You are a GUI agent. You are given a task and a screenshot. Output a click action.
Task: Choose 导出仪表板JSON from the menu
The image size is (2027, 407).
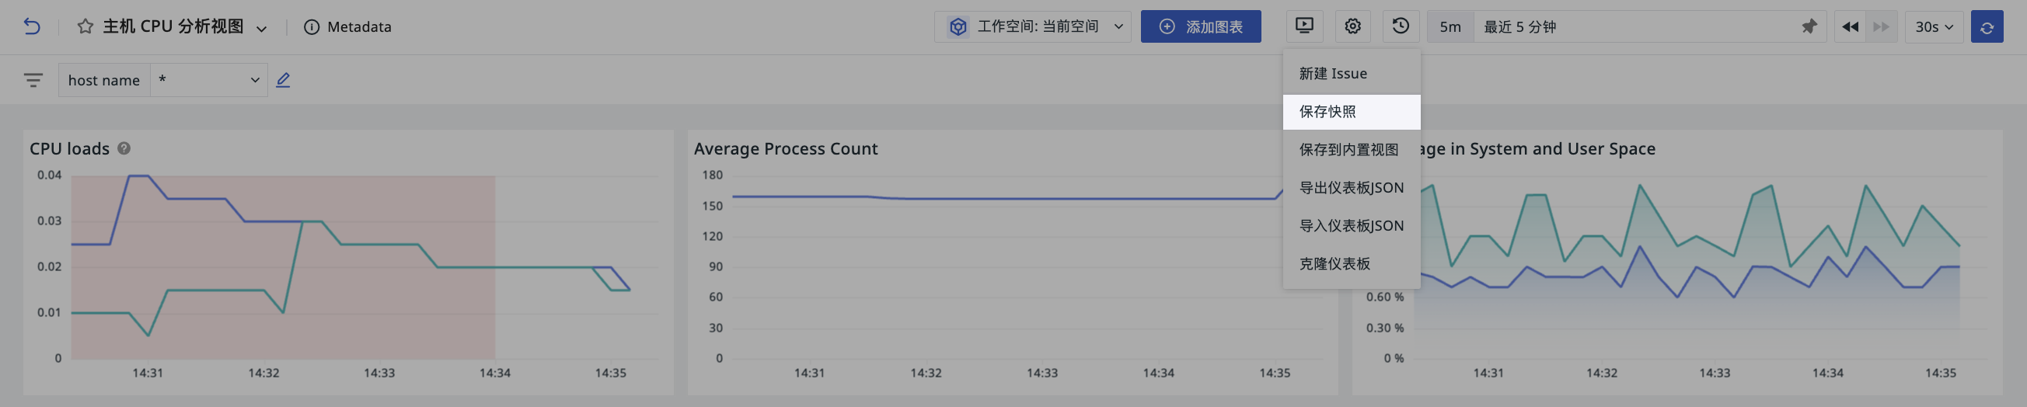pyautogui.click(x=1351, y=188)
